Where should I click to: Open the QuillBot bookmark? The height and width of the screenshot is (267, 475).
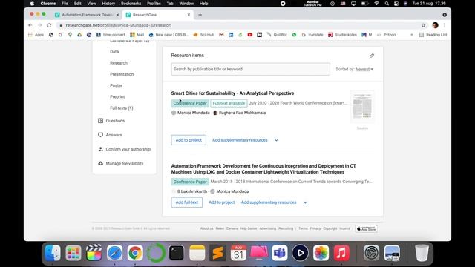click(277, 35)
